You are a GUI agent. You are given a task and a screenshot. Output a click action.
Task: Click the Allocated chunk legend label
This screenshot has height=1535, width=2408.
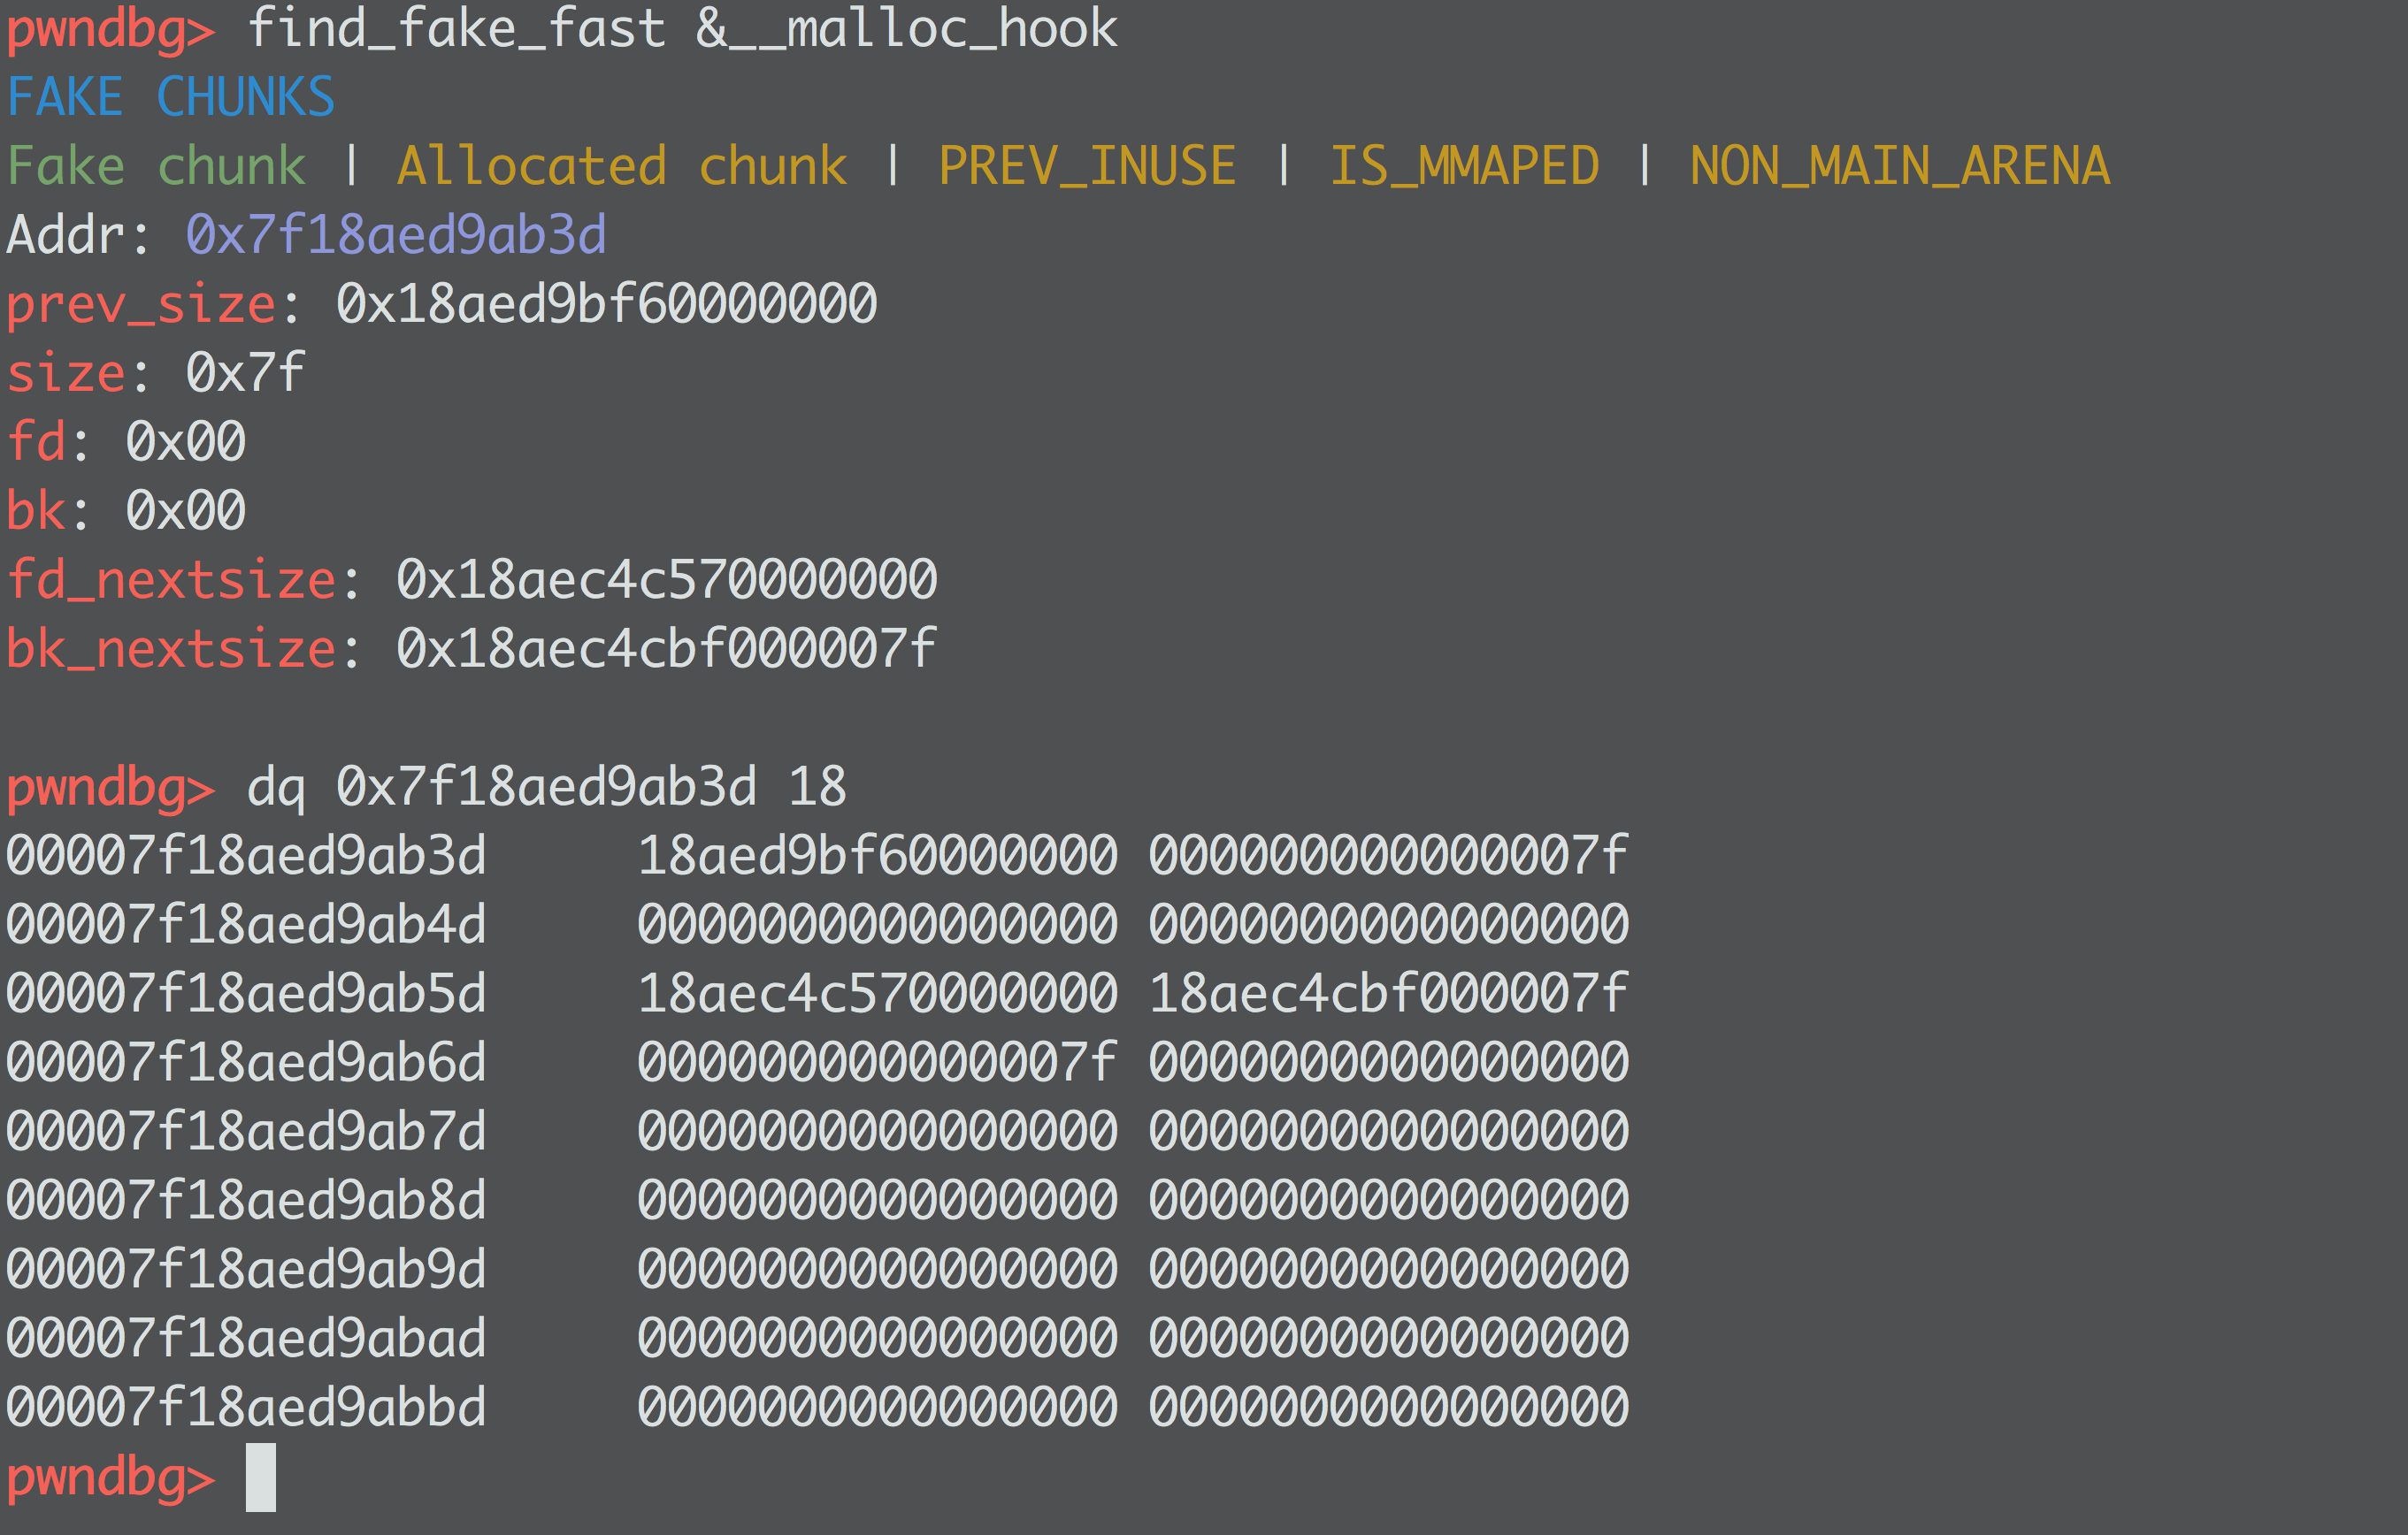point(622,166)
